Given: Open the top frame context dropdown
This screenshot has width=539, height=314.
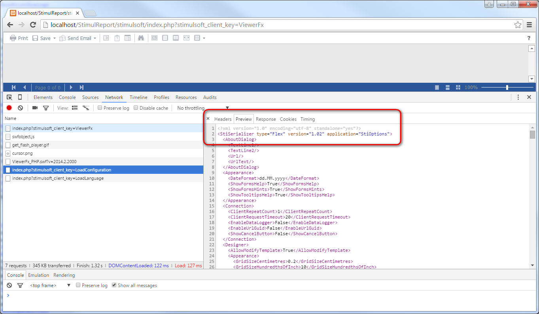Looking at the screenshot, I should 50,285.
